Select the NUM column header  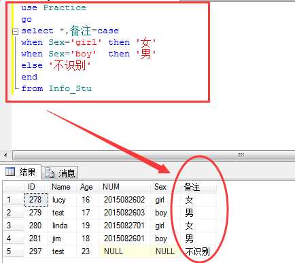(125, 187)
